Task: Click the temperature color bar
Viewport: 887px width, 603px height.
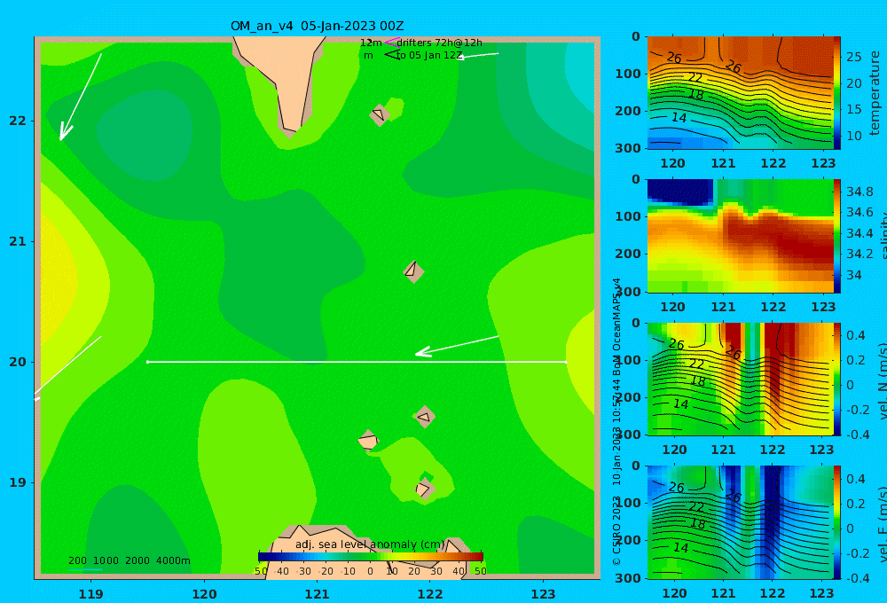Action: (x=837, y=93)
